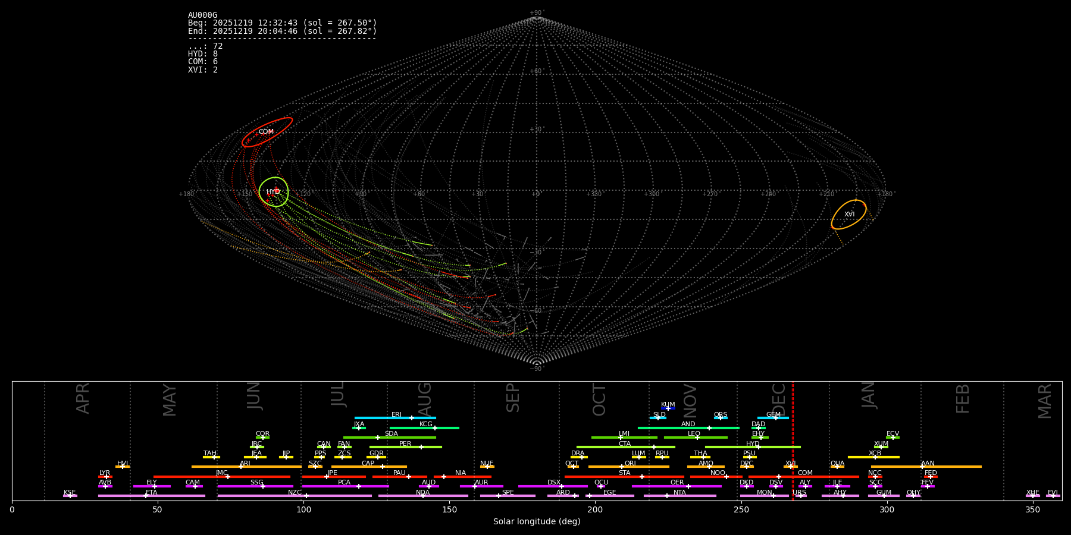Click the ARI shower bar in timeline
The width and height of the screenshot is (1071, 535).
click(x=246, y=467)
